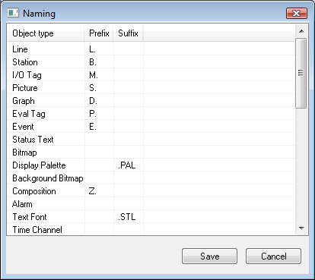The image size is (315, 280).
Task: Click the B. prefix cell
Action: click(99, 61)
